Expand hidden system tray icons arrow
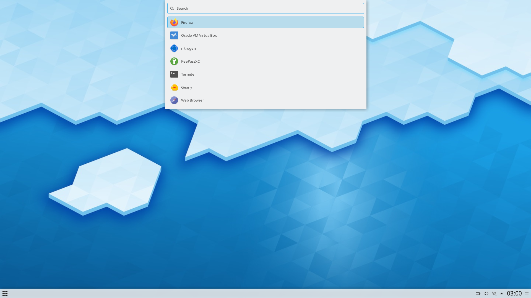Viewport: 531px width, 298px height. point(501,294)
